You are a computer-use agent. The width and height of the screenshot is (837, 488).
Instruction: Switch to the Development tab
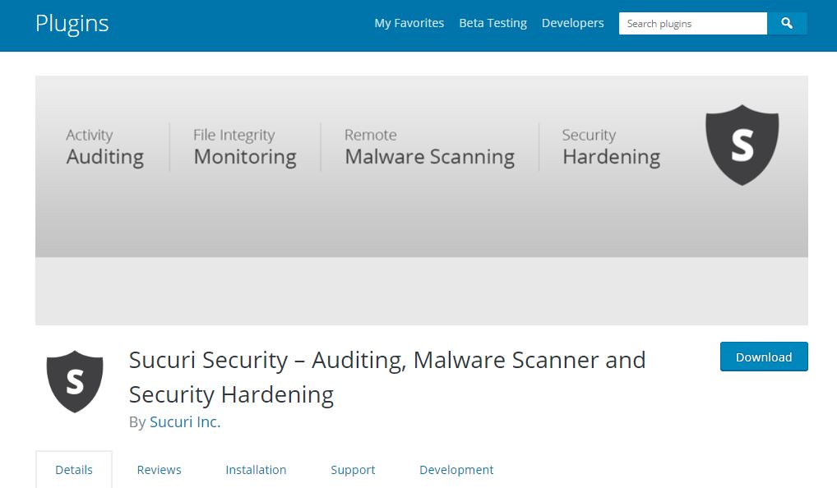[456, 470]
